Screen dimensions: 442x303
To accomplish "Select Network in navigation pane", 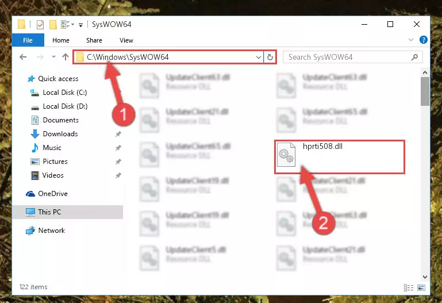I will point(45,231).
